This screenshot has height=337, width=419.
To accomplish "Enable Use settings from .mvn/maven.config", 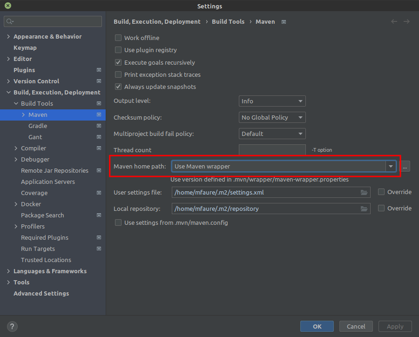I will pyautogui.click(x=118, y=222).
